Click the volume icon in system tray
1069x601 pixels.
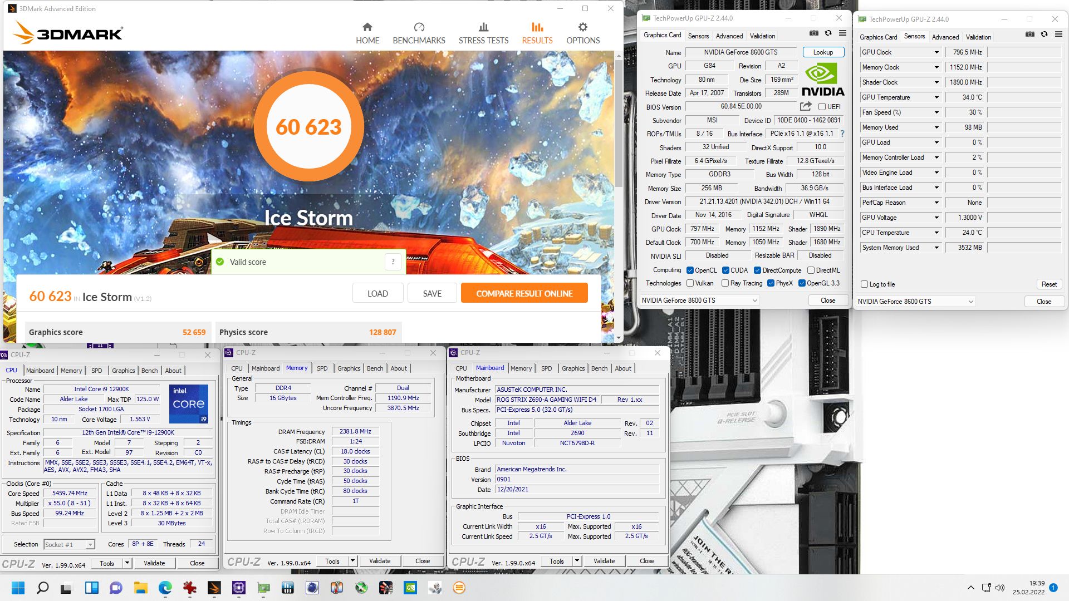click(1000, 588)
